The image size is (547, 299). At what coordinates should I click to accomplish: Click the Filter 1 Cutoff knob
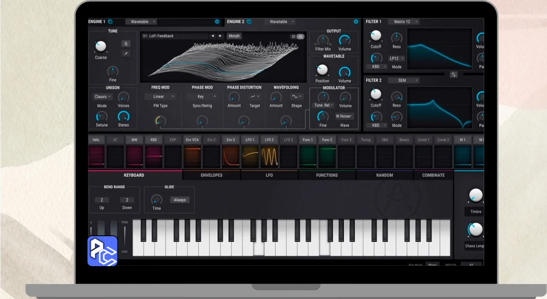[376, 36]
